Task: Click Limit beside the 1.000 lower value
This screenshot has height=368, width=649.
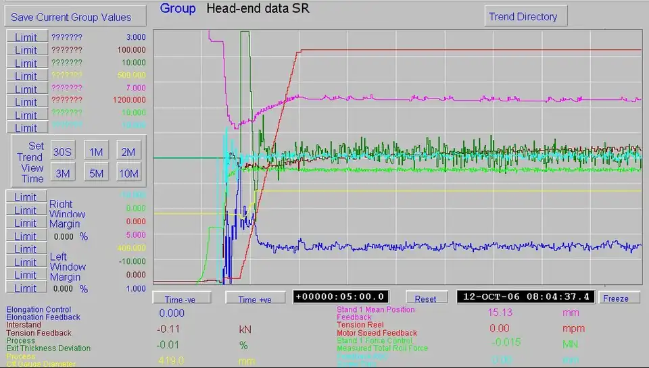Action: 26,288
